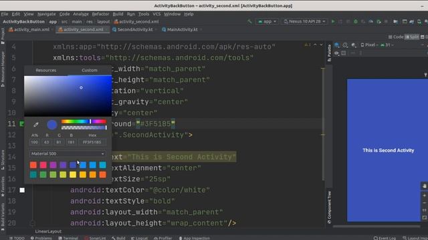Open the Terminal tool window
Screen dimensions: 428x240
coord(68,238)
